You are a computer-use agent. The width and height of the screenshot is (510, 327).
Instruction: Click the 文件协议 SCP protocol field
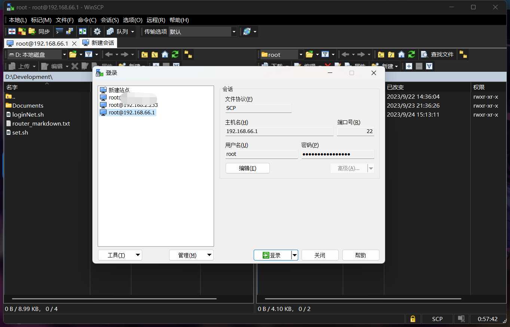tap(258, 108)
